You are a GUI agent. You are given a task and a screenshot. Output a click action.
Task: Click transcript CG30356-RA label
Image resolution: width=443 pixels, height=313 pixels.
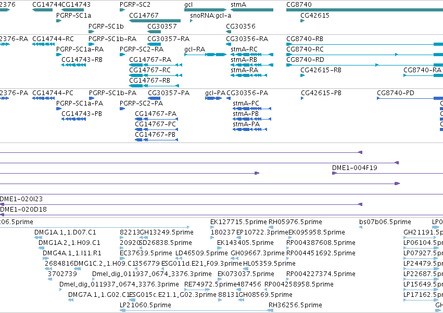point(247,38)
